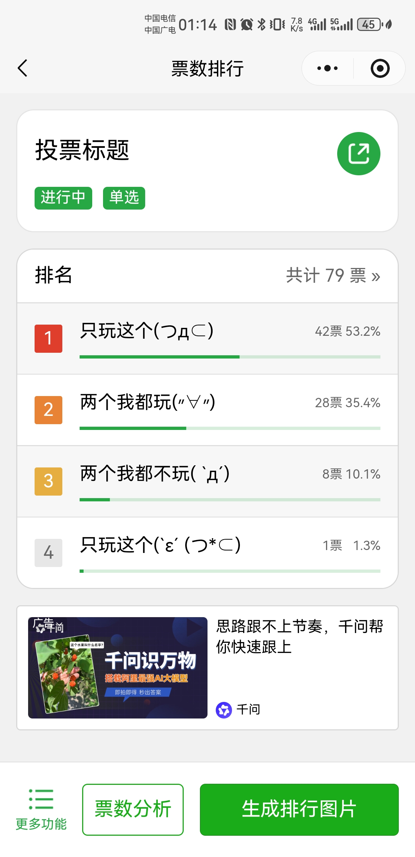The image size is (415, 857).
Task: Click first place option progress bar
Action: 230,357
